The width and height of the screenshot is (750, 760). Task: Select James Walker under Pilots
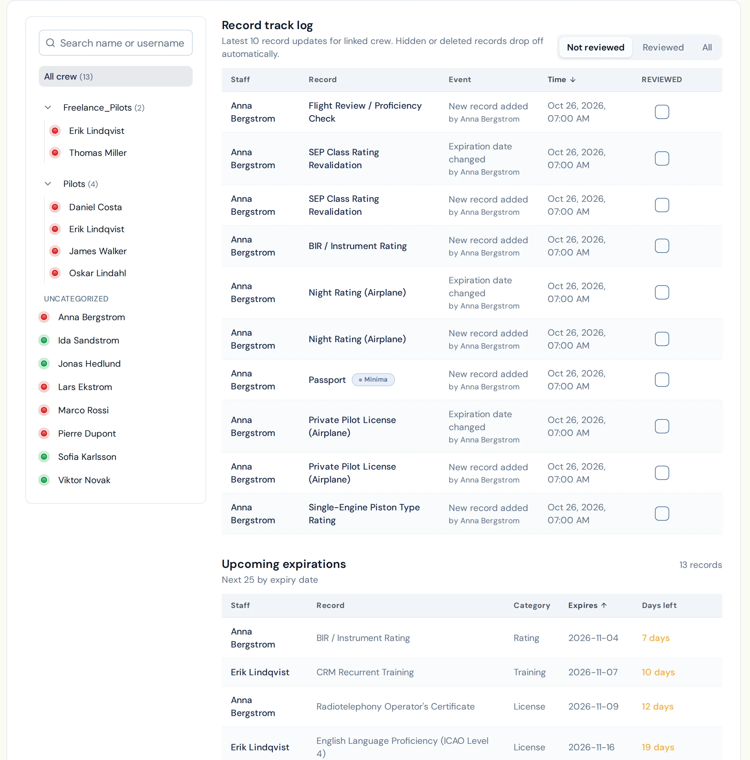98,251
